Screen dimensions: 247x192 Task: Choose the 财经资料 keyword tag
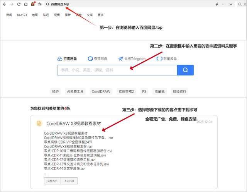(179, 91)
